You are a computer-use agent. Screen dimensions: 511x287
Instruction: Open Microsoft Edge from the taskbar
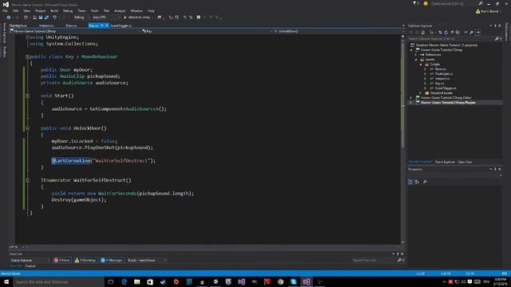(124, 281)
